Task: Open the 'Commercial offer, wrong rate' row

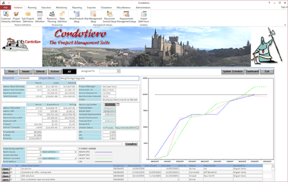Action: pos(5,172)
